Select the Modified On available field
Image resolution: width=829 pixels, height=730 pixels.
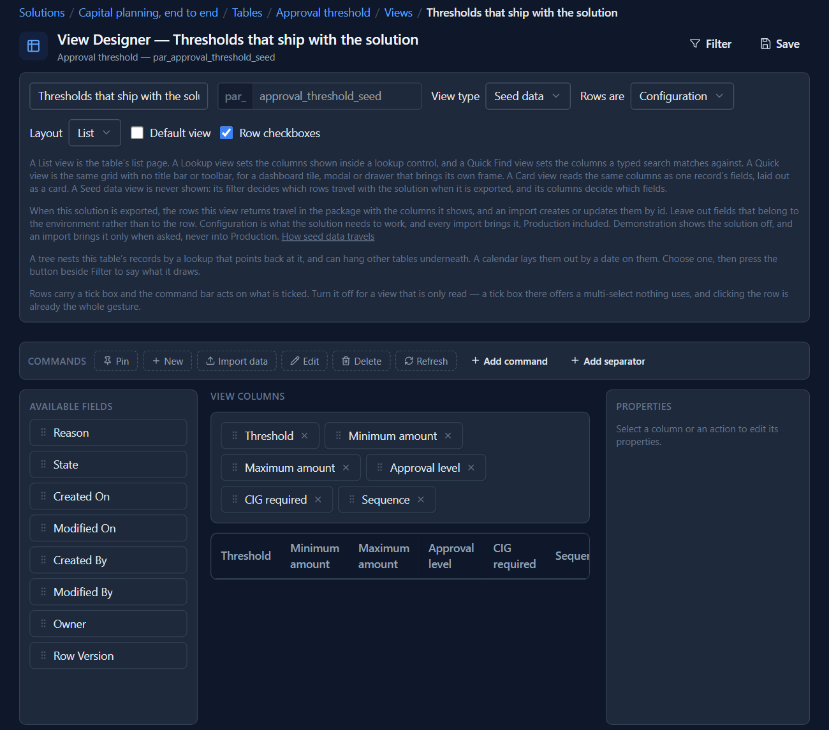[108, 528]
